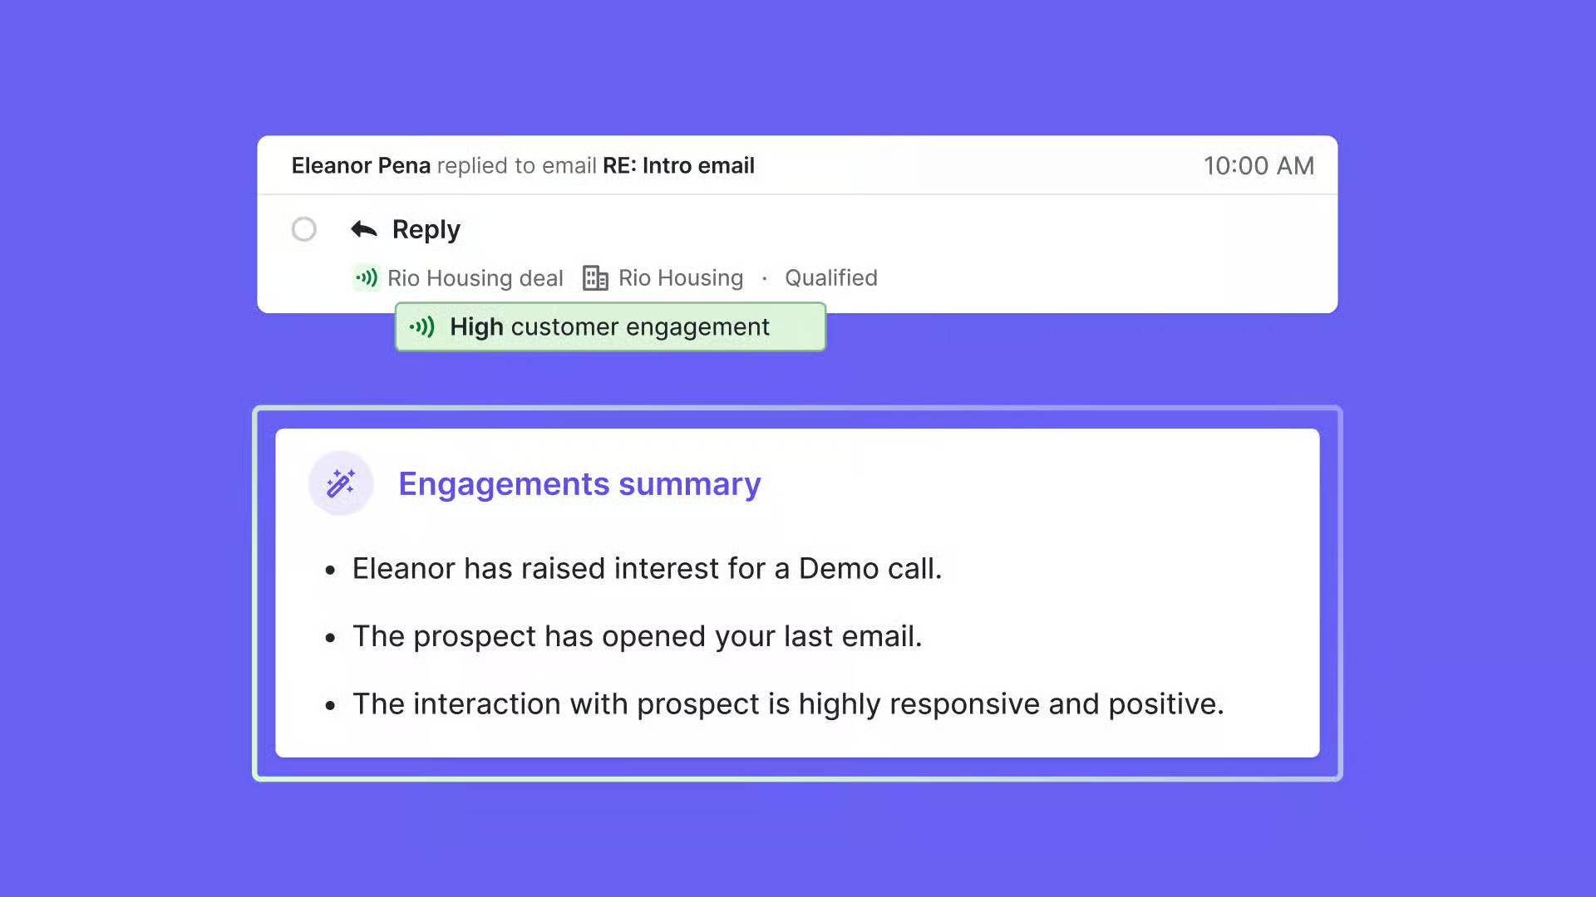1596x897 pixels.
Task: Click the green engagement signal icon beside Rio Housing deal
Action: (x=367, y=277)
